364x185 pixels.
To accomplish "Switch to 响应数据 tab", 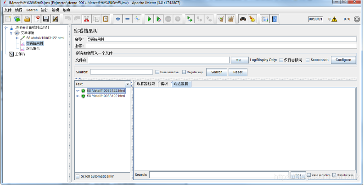I will (x=181, y=84).
